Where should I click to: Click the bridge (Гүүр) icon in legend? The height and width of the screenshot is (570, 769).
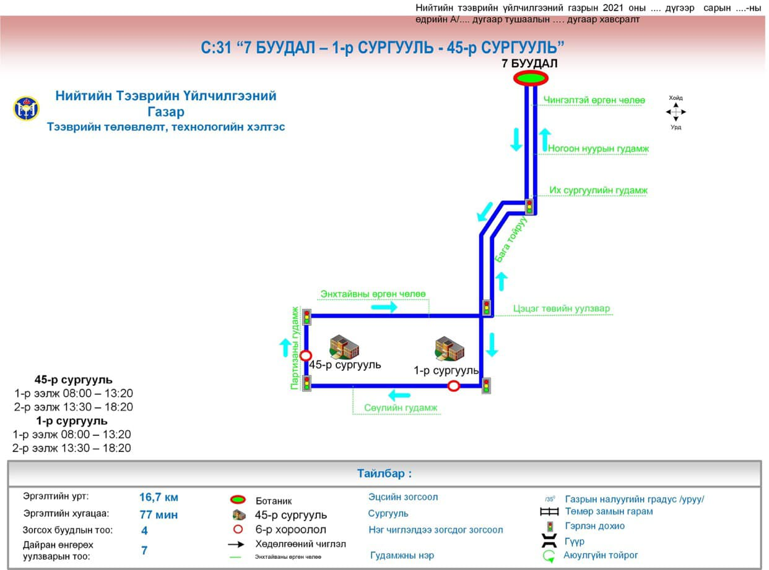(549, 542)
